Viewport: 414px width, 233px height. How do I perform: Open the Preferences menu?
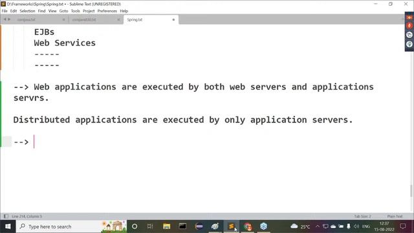pyautogui.click(x=107, y=11)
